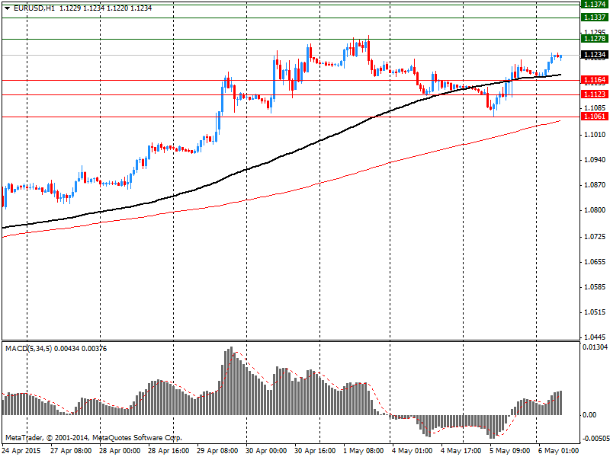
Task: Click the 1.0585 price scale value
Action: (x=595, y=287)
